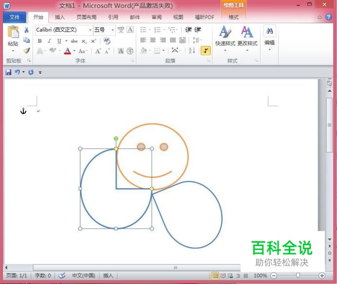Click the distributed alignment icon
337x284 pixels.
click(x=183, y=40)
